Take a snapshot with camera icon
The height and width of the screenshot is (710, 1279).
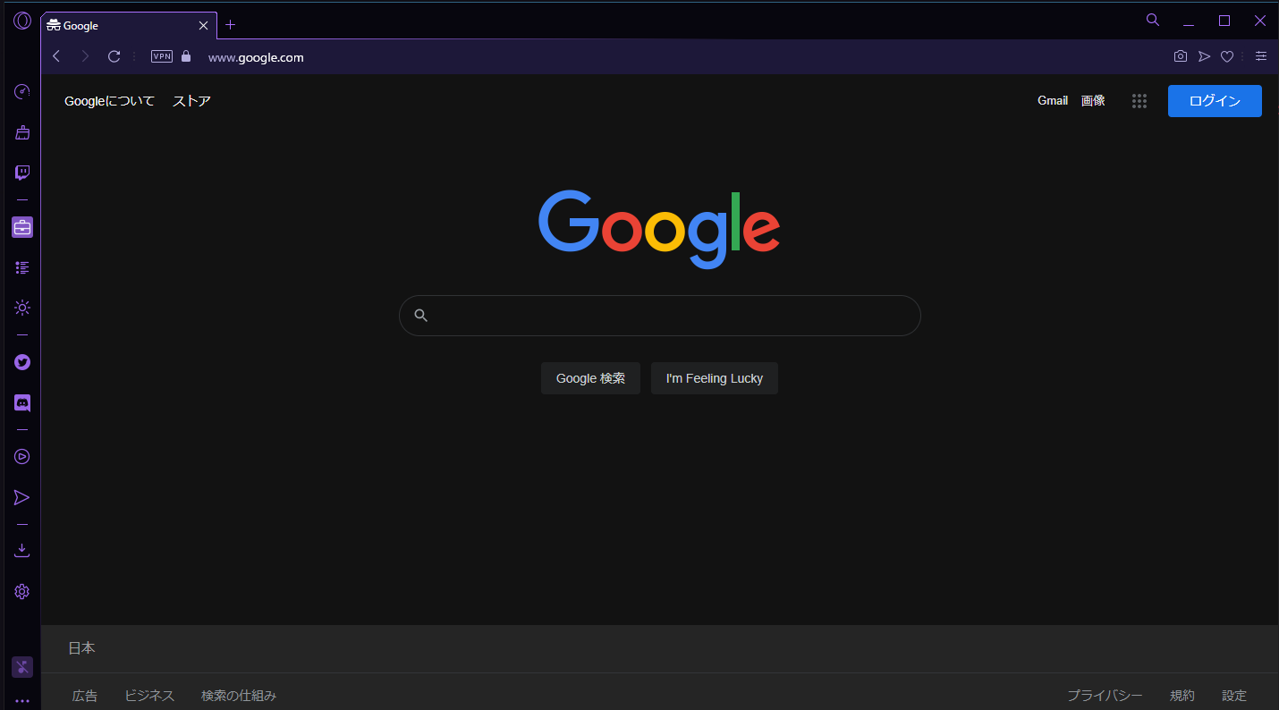point(1181,56)
